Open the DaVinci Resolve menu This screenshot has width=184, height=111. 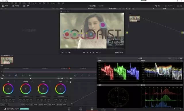click(5, 3)
